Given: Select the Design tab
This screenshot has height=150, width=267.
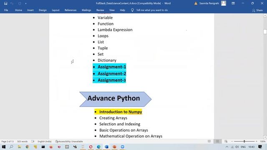Looking at the screenshot, I should [43, 10].
